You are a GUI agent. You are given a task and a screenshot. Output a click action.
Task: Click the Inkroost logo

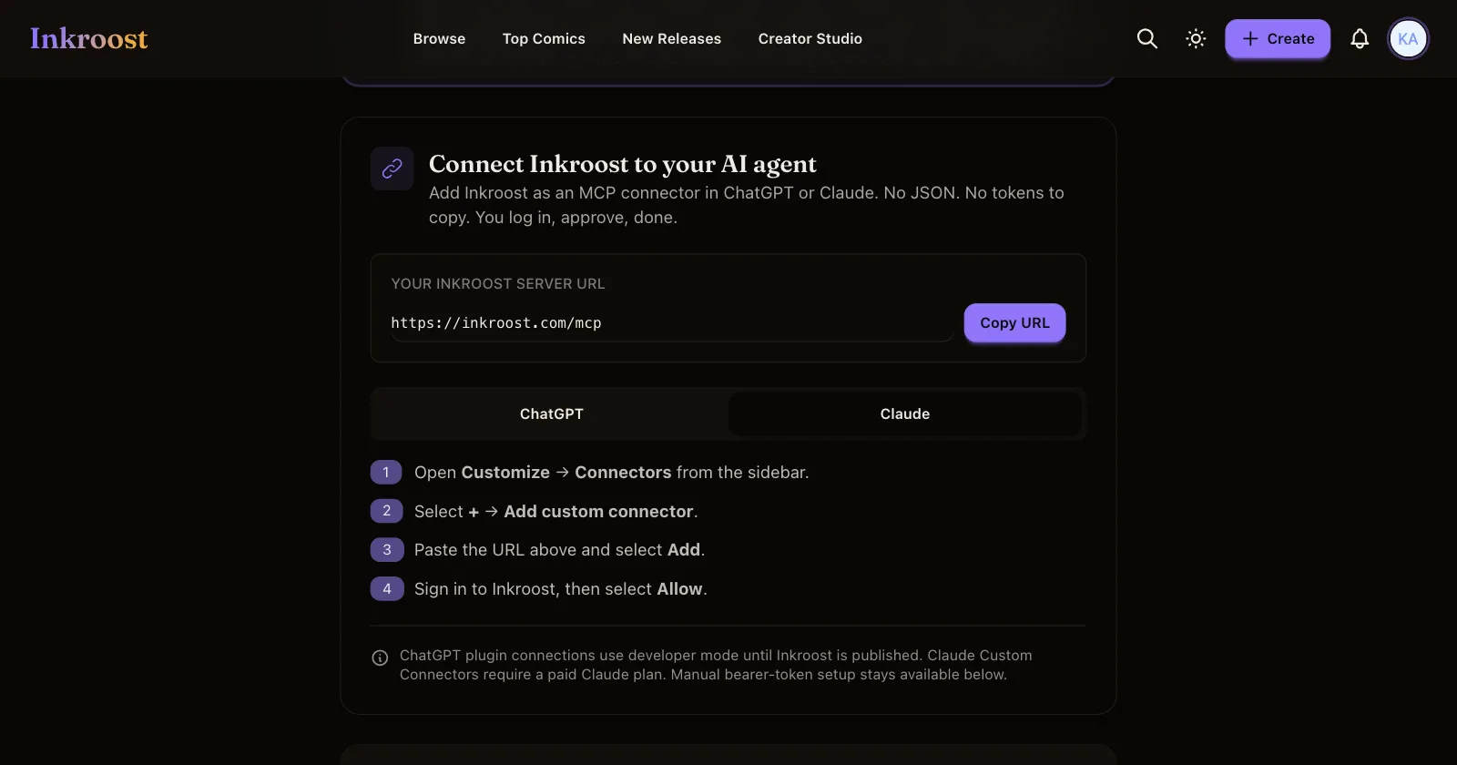(x=88, y=38)
